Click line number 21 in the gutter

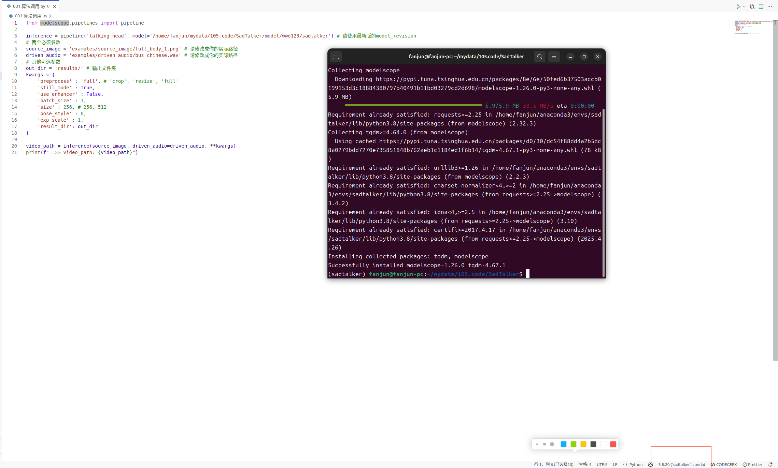[x=14, y=152]
